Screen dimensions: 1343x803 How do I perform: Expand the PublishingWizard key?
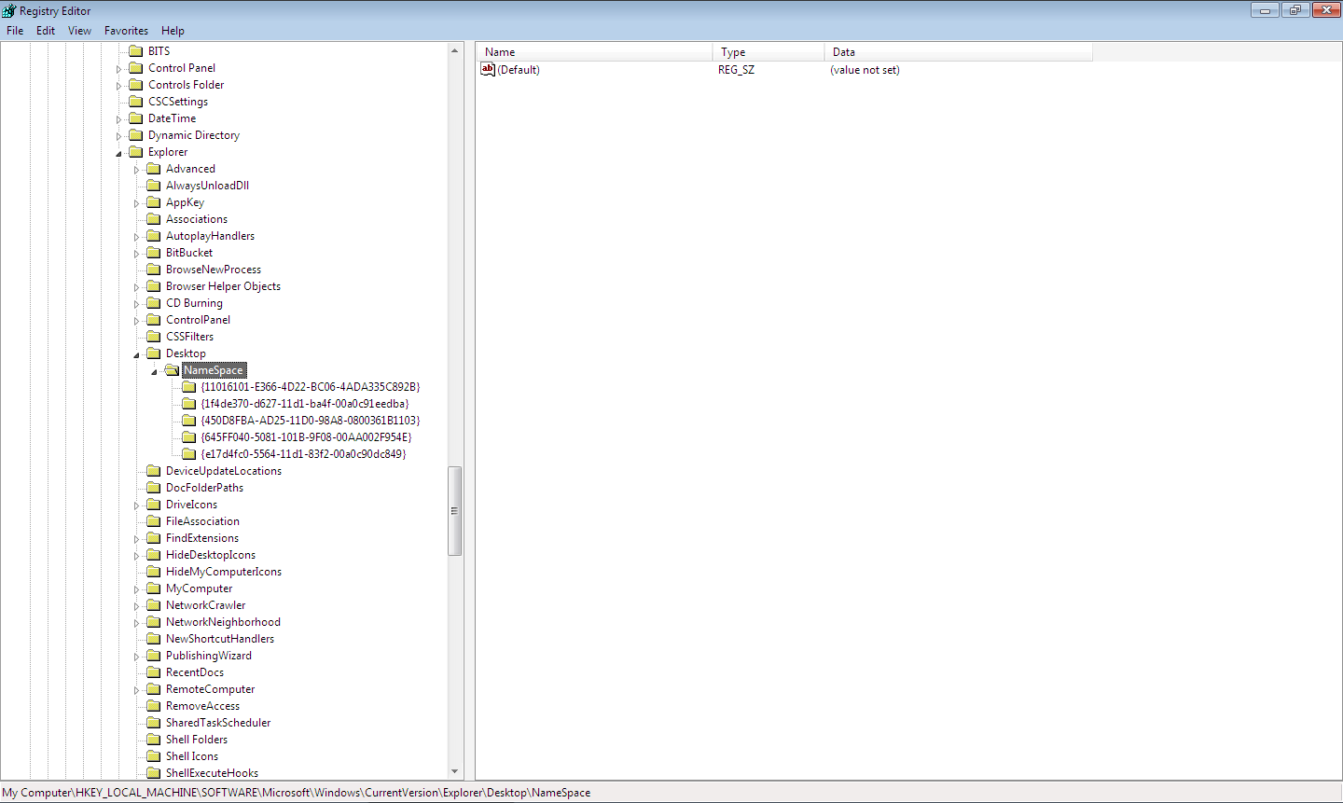tap(136, 657)
